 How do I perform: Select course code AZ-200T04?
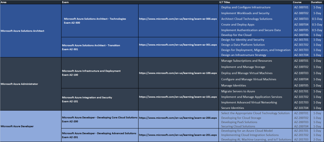301,126
